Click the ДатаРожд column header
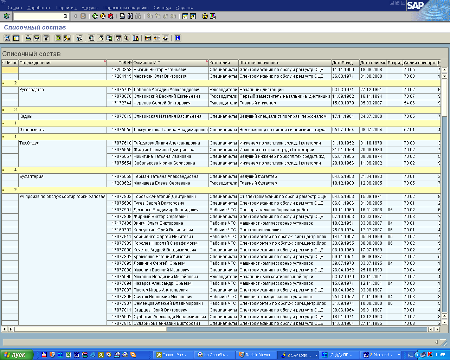Screen dimensions: 450x360 (x=345, y=63)
